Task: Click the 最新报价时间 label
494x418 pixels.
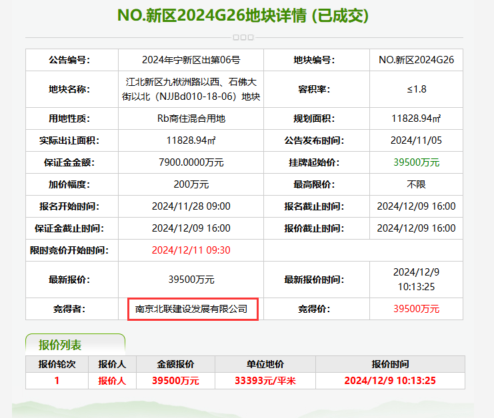Action: [314, 280]
